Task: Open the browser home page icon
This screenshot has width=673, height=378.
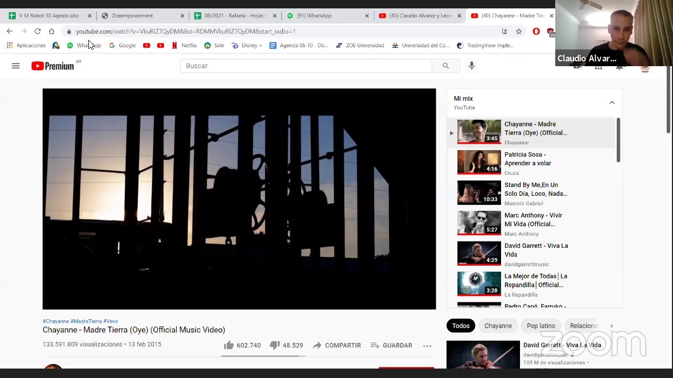Action: coord(52,31)
